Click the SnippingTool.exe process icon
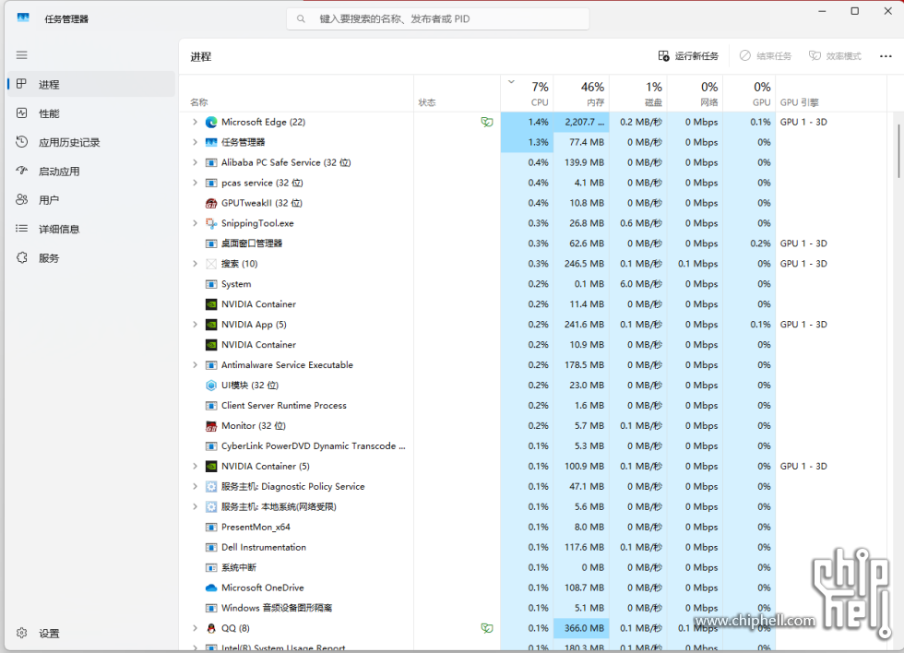The height and width of the screenshot is (653, 904). [211, 223]
